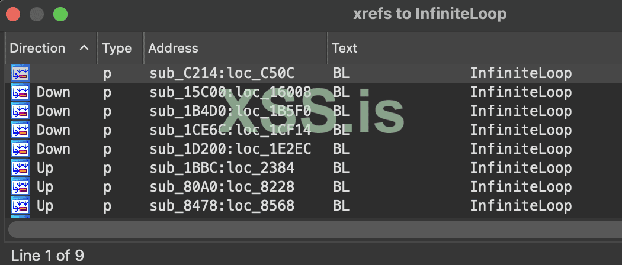Click xref icon for sub_C214:loc_C50C row
Screen dimensions: 622x265
point(20,73)
